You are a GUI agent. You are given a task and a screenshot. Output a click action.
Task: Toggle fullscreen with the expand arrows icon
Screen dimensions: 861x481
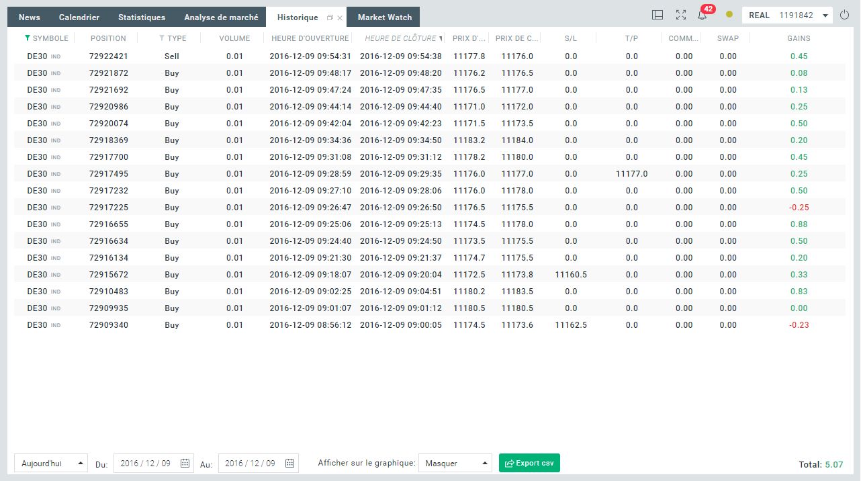click(680, 15)
